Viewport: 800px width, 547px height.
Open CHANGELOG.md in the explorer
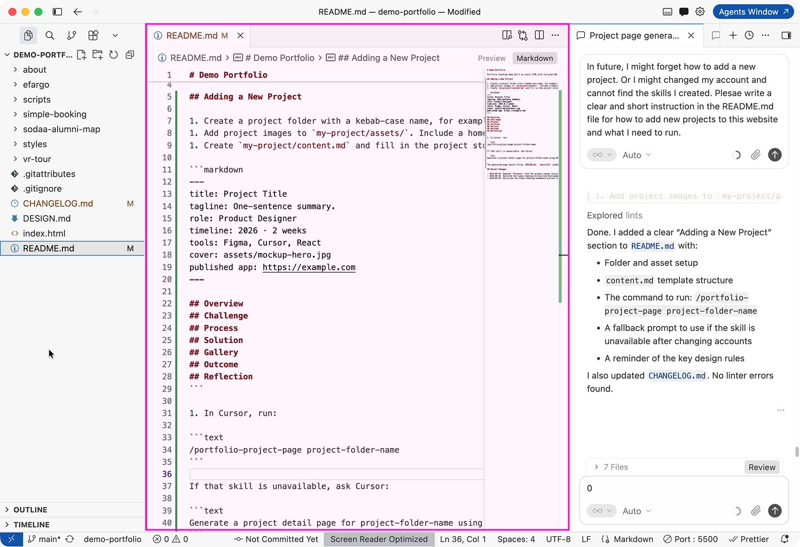72,204
